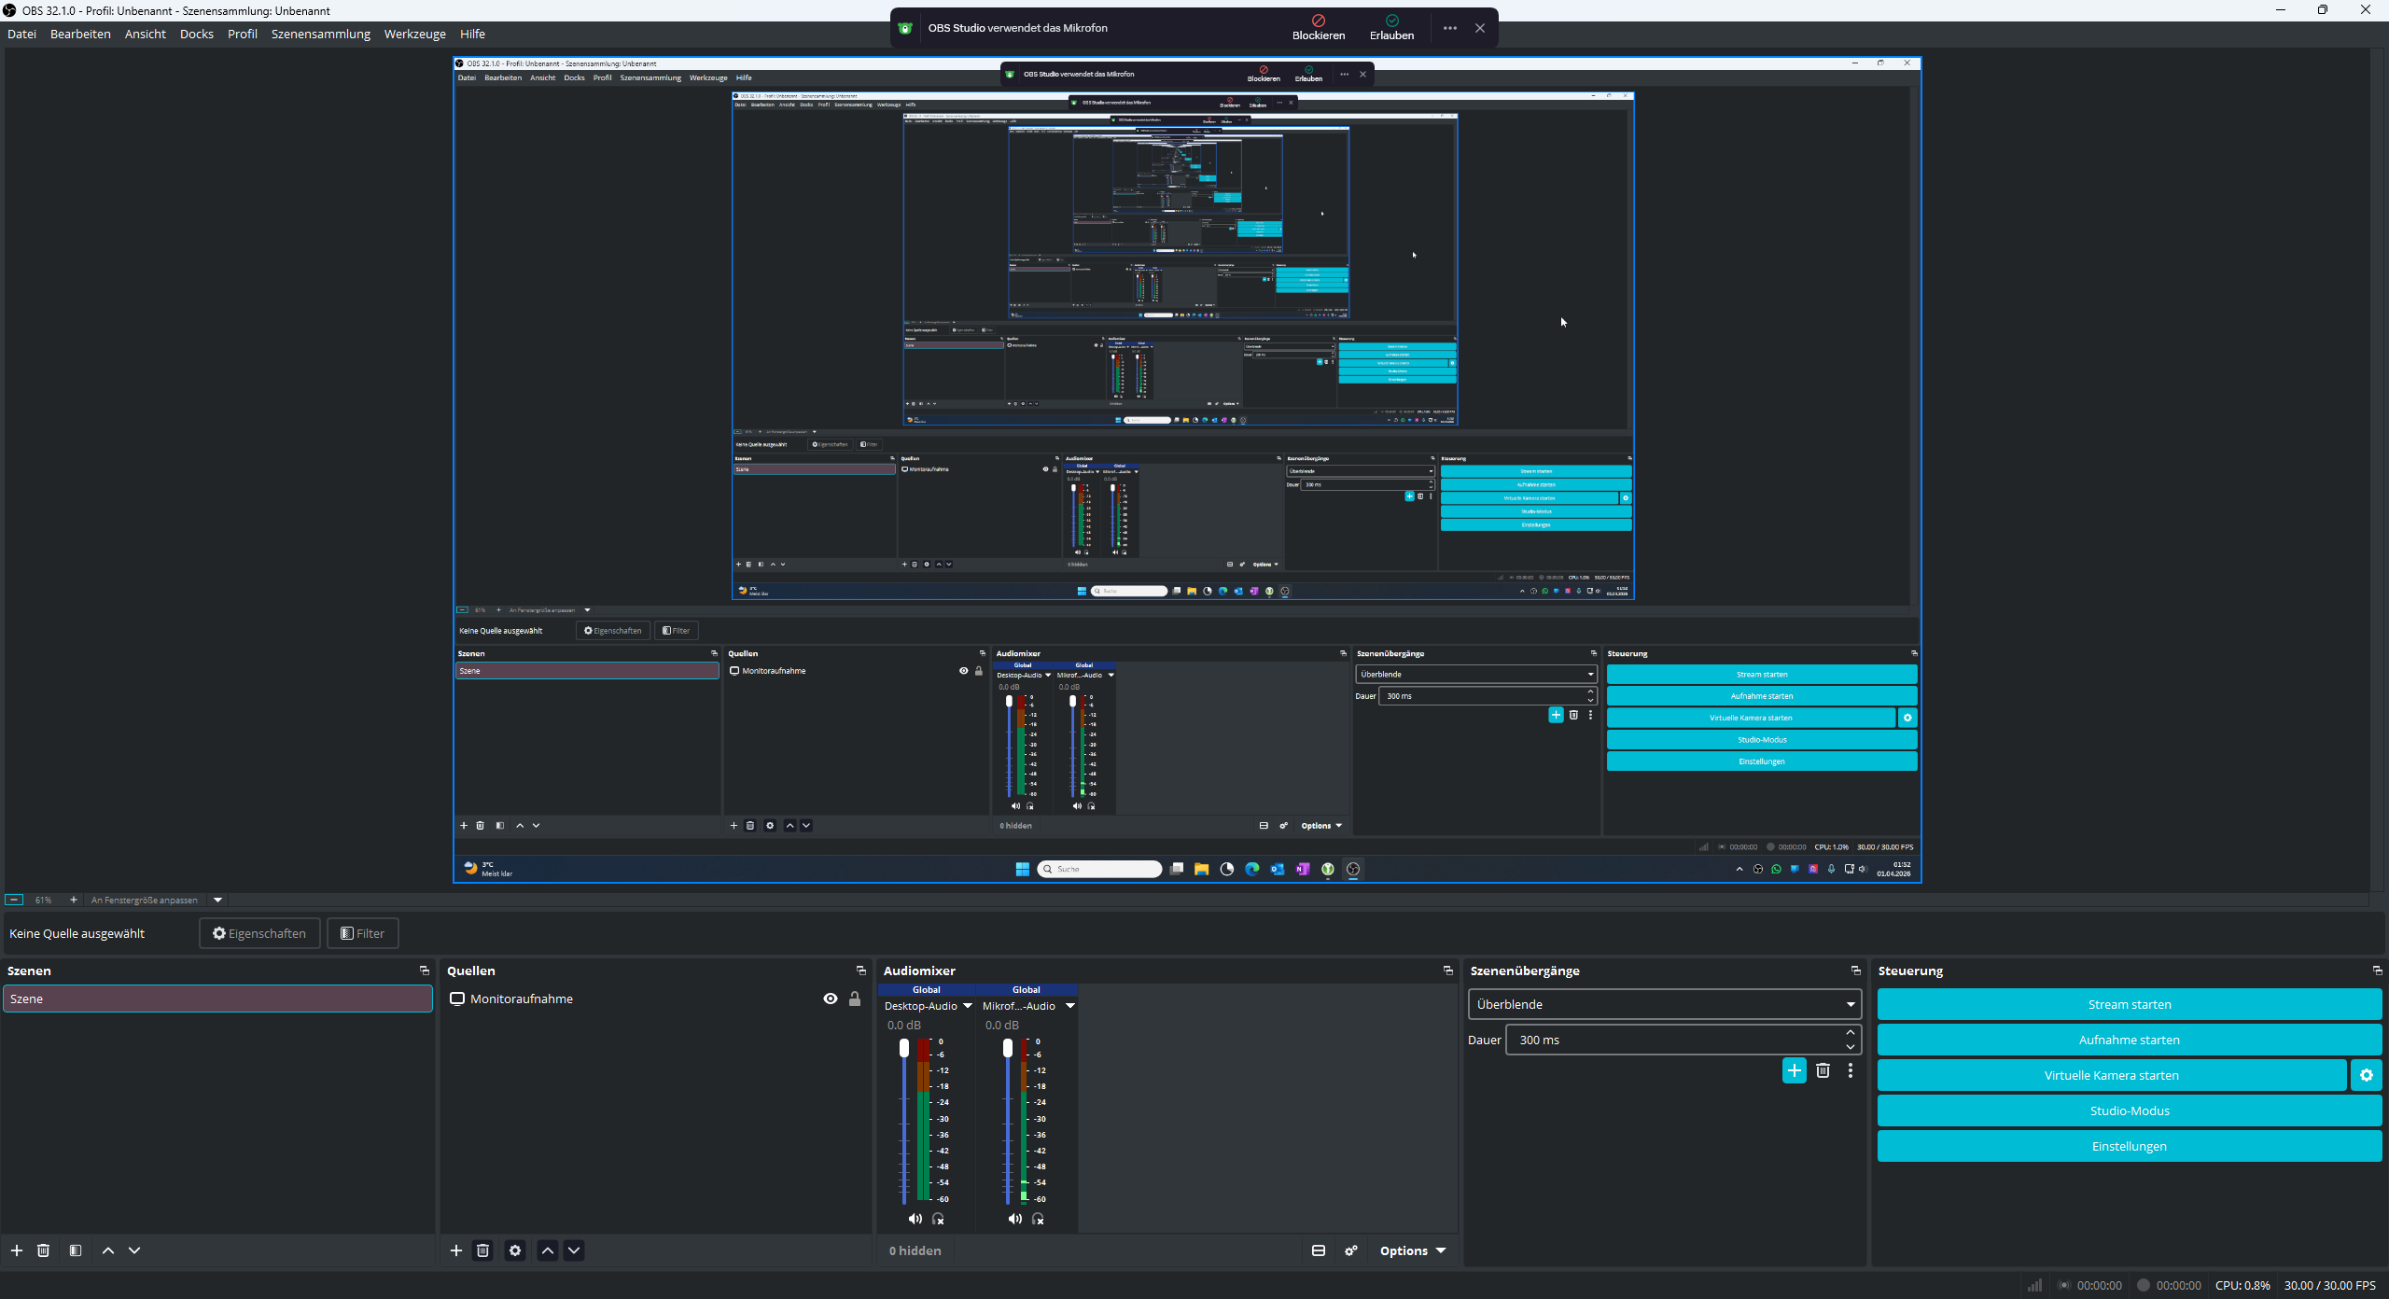Screen dimensions: 2389x1299
Task: Click 'An Fenstergröße anpassen' text
Action: click(x=145, y=901)
